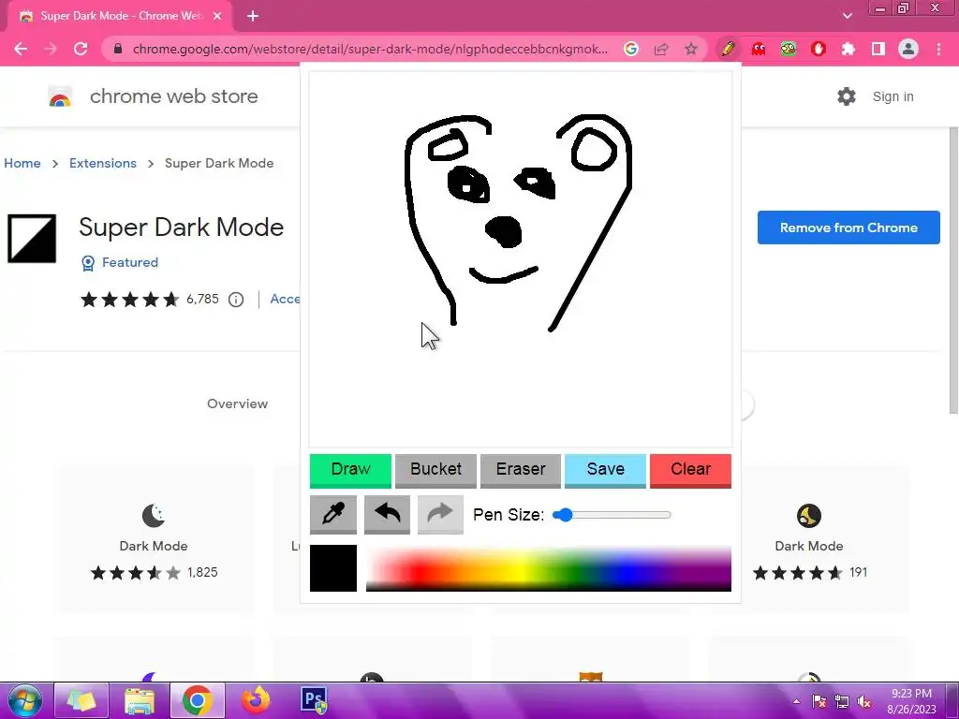Open the Extensions puzzle piece menu
This screenshot has width=959, height=719.
[x=848, y=49]
